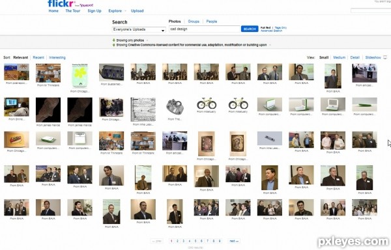Screen dimensions: 391x250
Task: Expand the Creative Commons filter options arrow
Action: tap(270, 45)
